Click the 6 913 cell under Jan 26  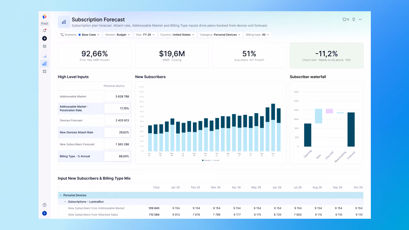click(x=176, y=215)
